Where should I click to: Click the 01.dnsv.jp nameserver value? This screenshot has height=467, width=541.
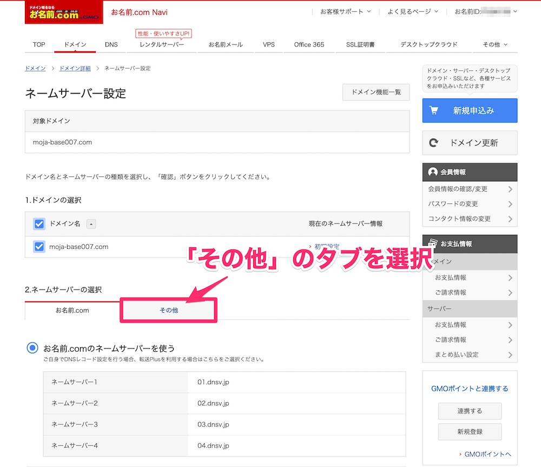[213, 382]
